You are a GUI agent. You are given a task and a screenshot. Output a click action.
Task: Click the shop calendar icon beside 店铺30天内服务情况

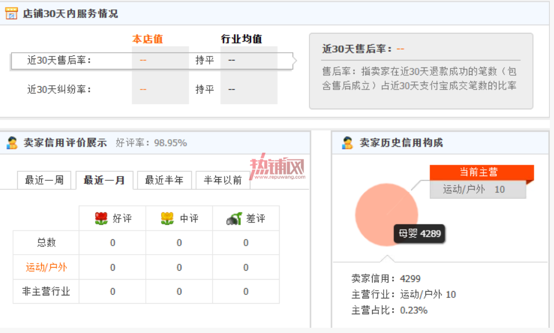(x=11, y=14)
